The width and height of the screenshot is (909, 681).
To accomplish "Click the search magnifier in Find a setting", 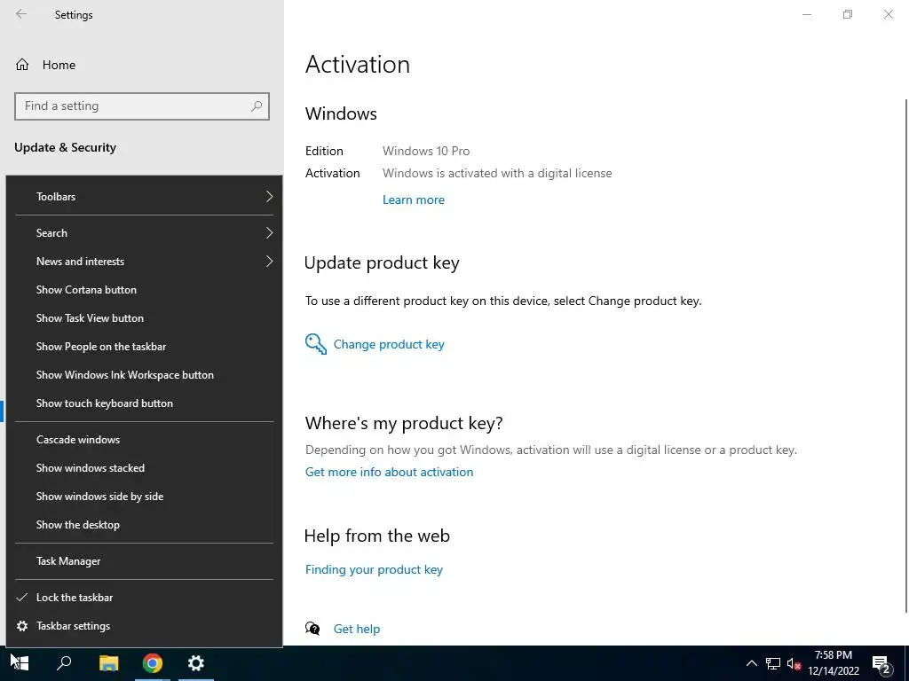I will click(x=257, y=106).
